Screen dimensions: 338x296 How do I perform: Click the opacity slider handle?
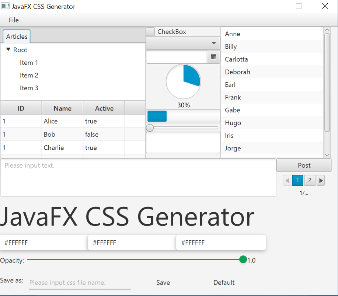coord(243,260)
